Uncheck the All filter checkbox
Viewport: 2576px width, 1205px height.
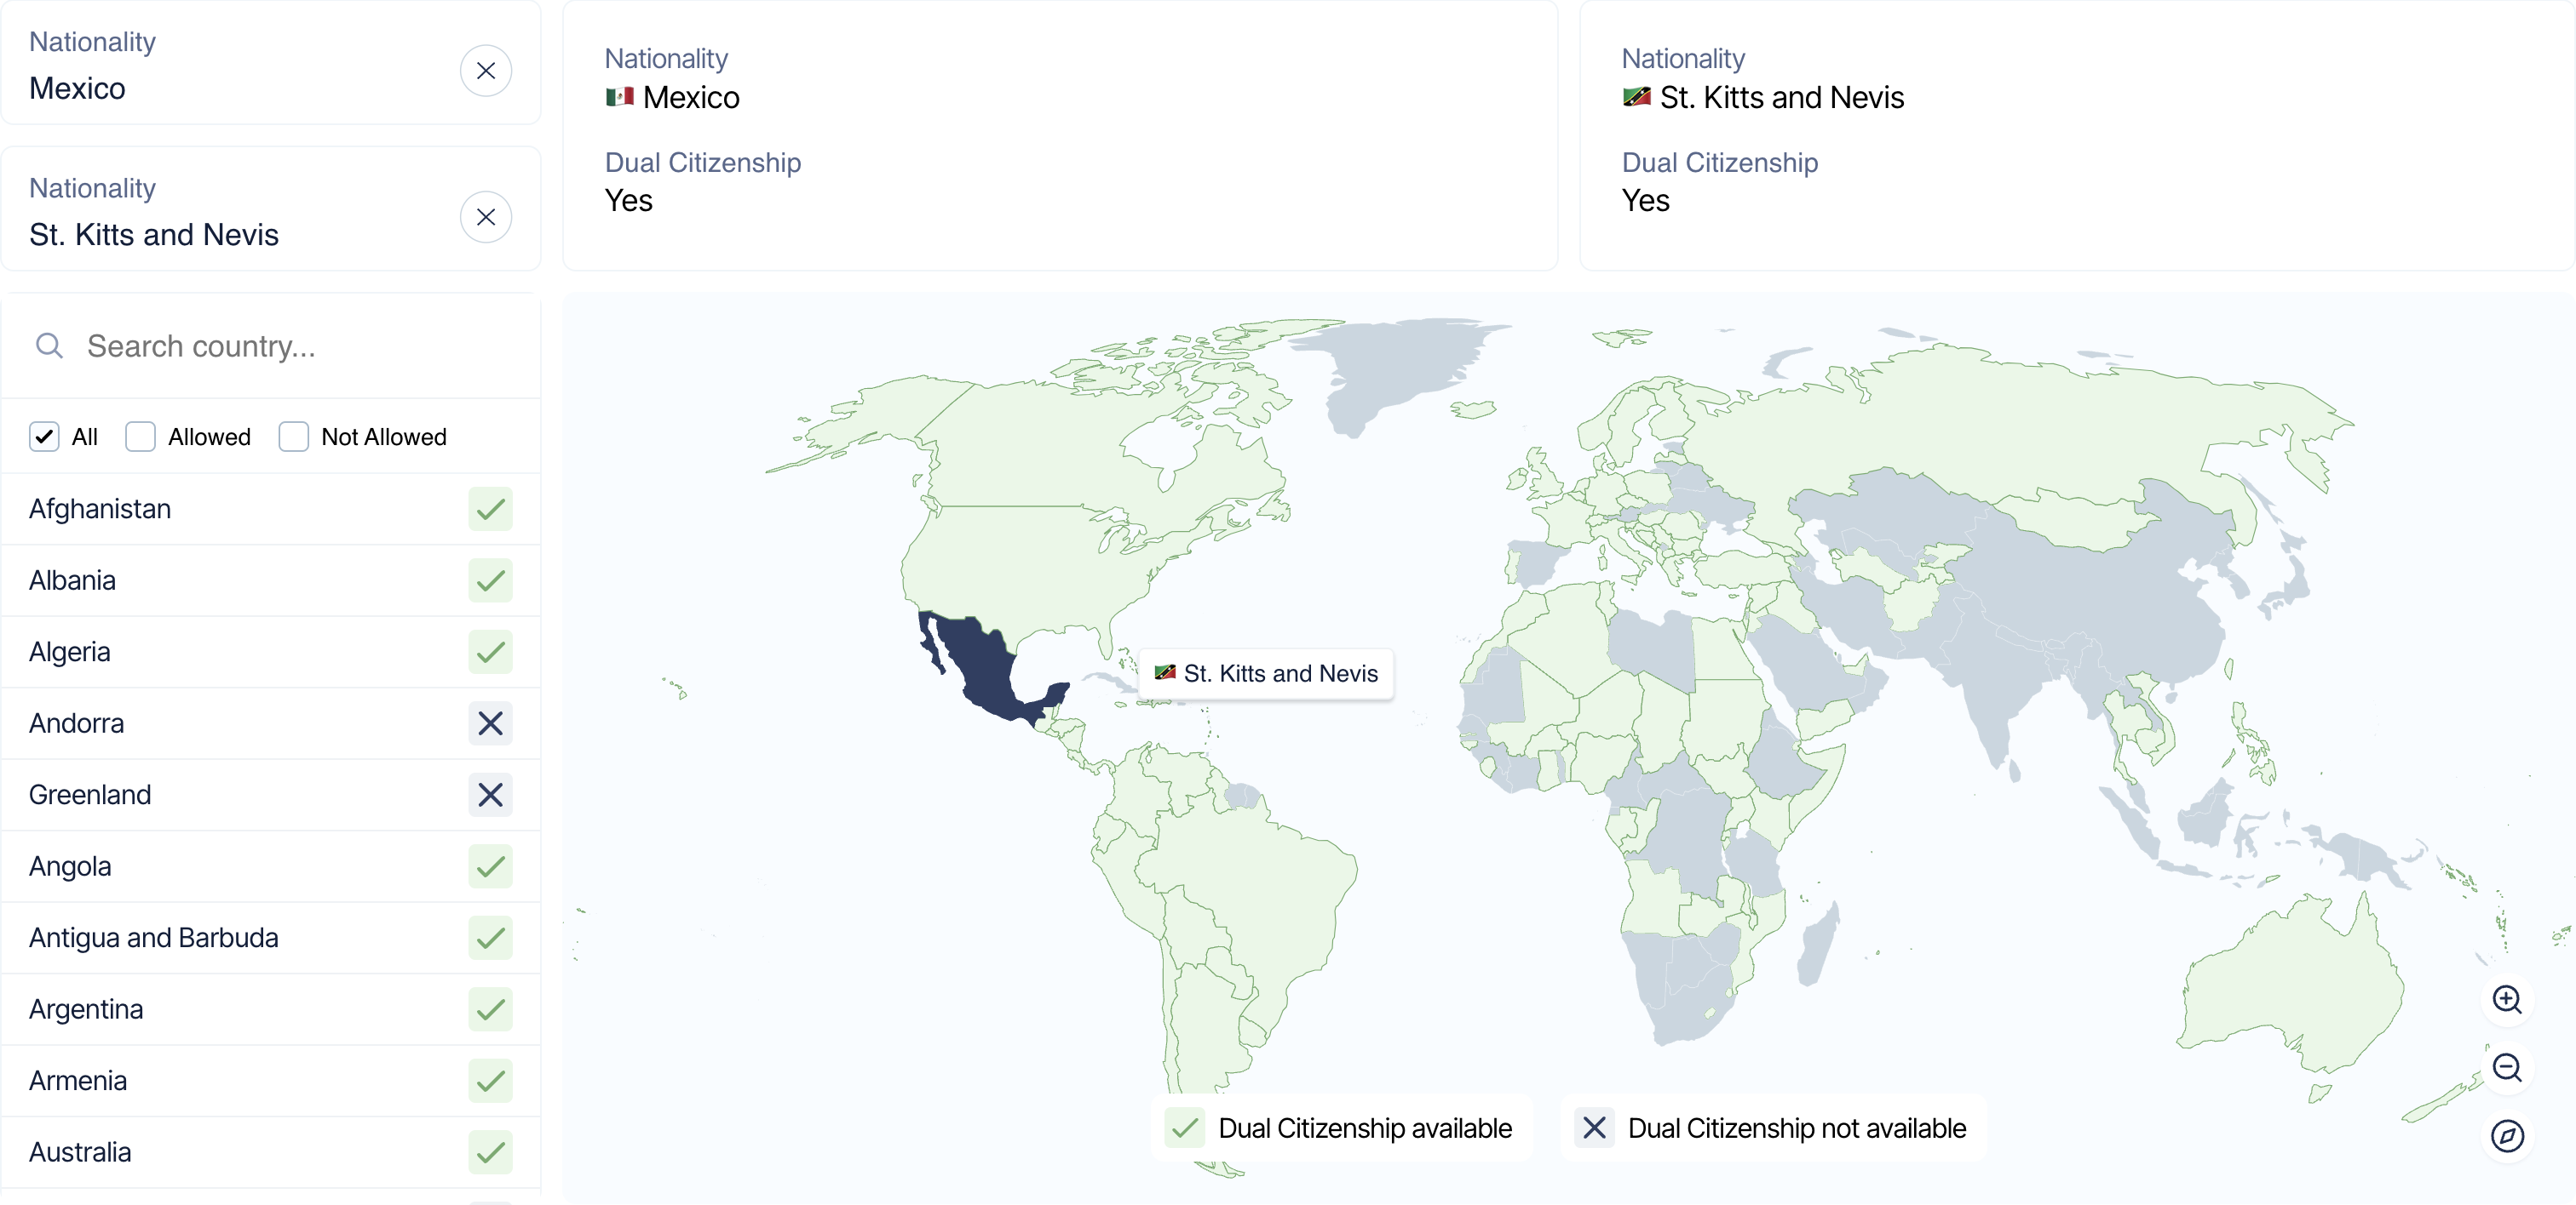pyautogui.click(x=44, y=437)
